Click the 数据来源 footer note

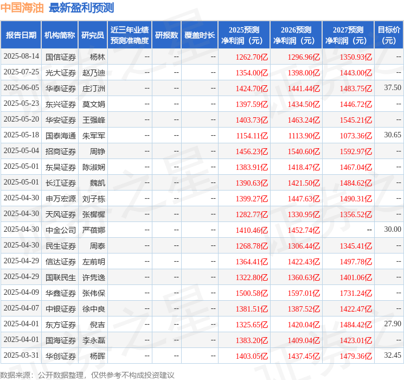87,375
